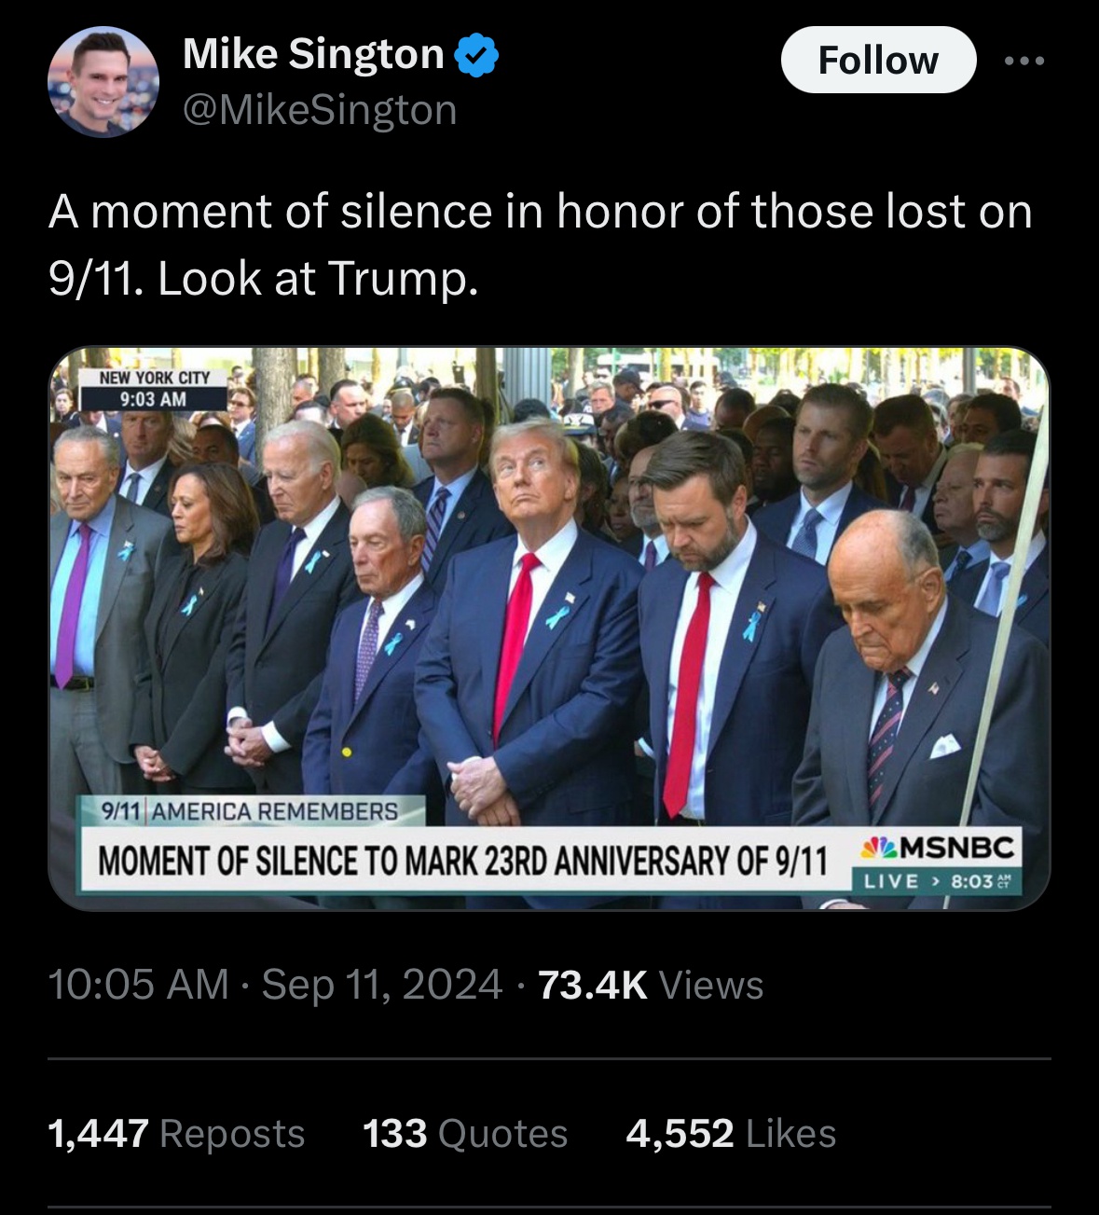Open the Mike Sington display name

point(313,54)
